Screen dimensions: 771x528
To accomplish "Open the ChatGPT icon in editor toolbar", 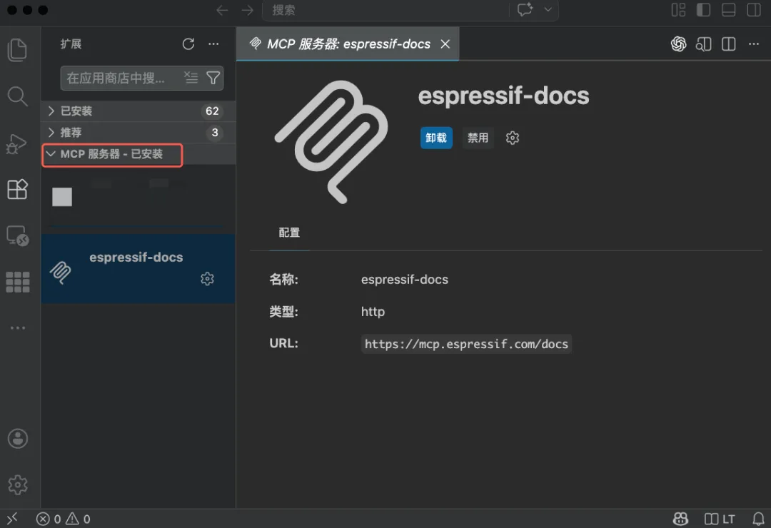I will pyautogui.click(x=678, y=44).
